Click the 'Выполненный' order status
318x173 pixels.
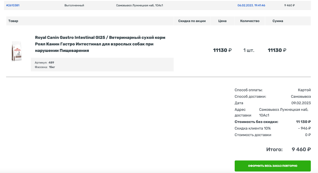(74, 5)
